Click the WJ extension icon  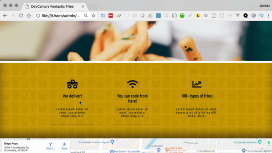[x=214, y=16]
